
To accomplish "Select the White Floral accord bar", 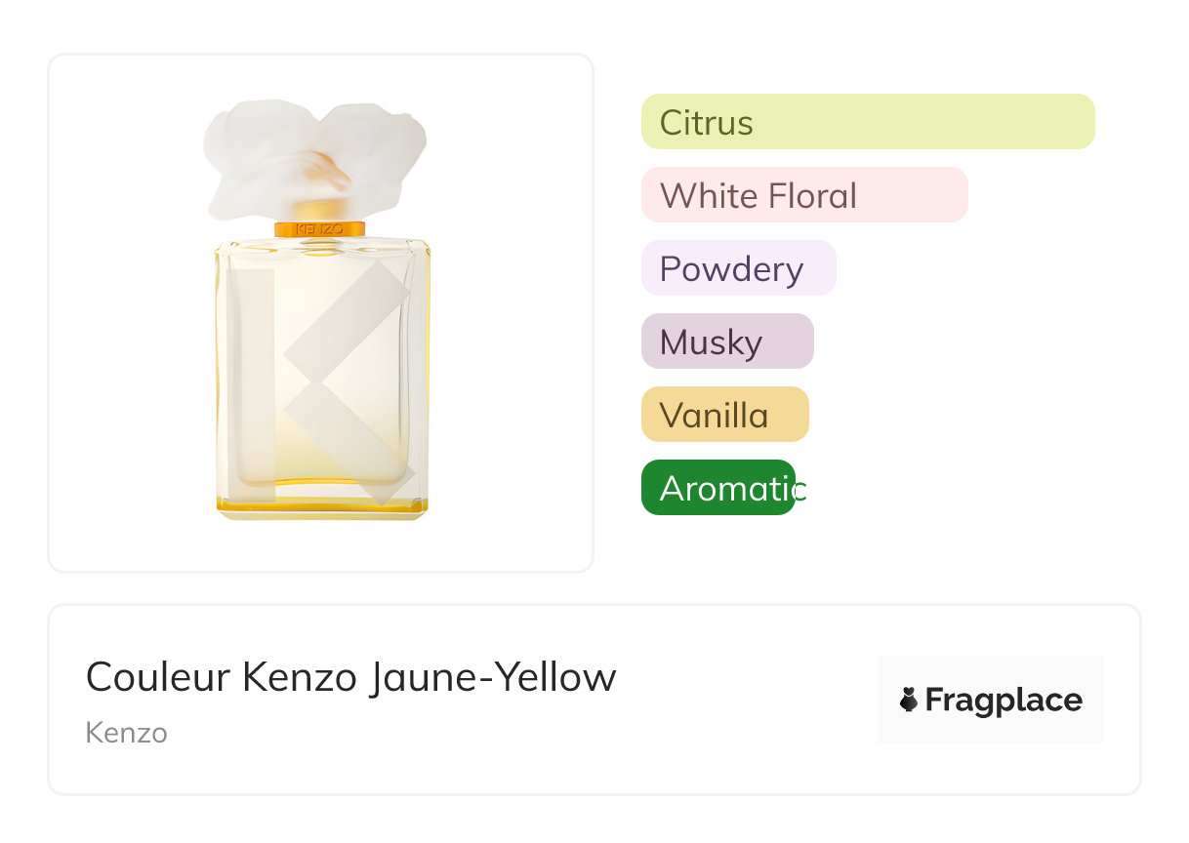I will [x=803, y=195].
